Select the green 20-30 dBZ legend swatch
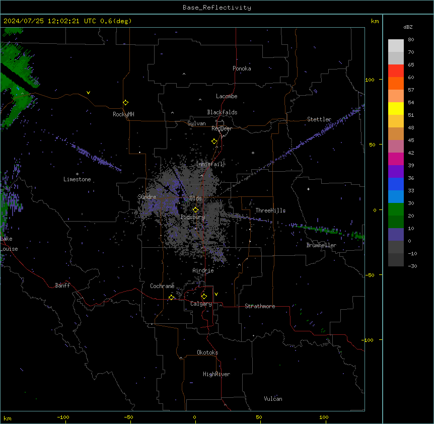434x424 pixels. pyautogui.click(x=396, y=209)
